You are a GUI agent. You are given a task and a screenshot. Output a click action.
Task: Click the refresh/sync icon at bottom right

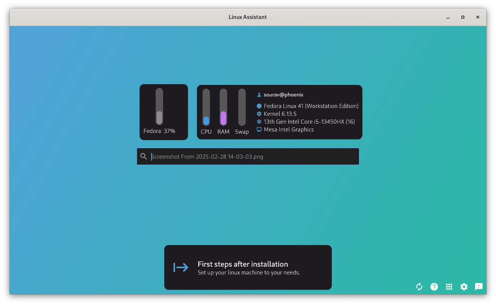coord(419,287)
